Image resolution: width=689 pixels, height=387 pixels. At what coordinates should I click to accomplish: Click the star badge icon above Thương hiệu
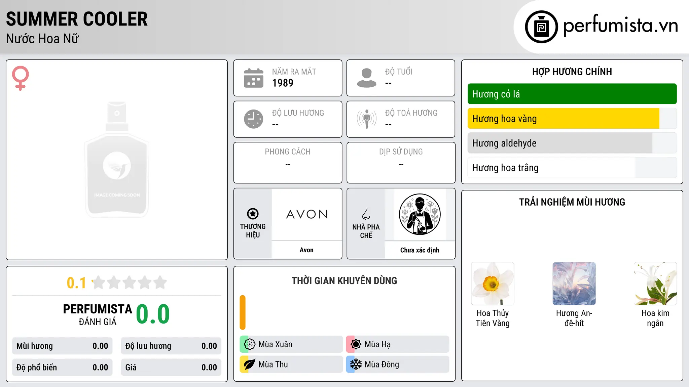coord(253,214)
